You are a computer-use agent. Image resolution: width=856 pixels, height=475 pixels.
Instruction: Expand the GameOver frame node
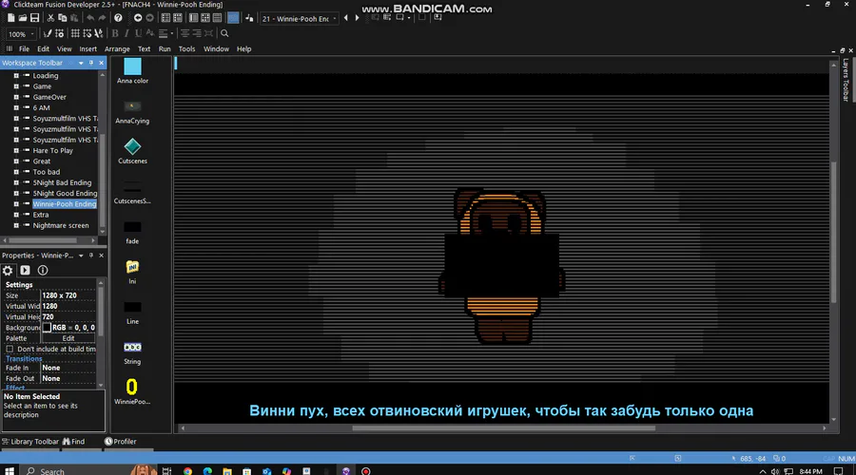[x=16, y=97]
